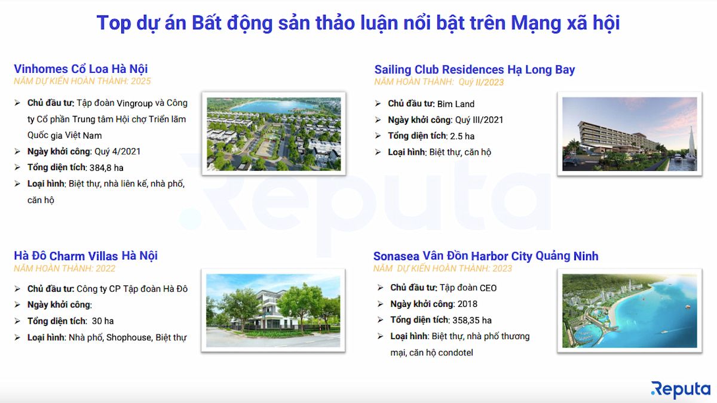
Task: Click the Vinhomes investor line naming Tập đoàn Vingroup
Action: 108,103
